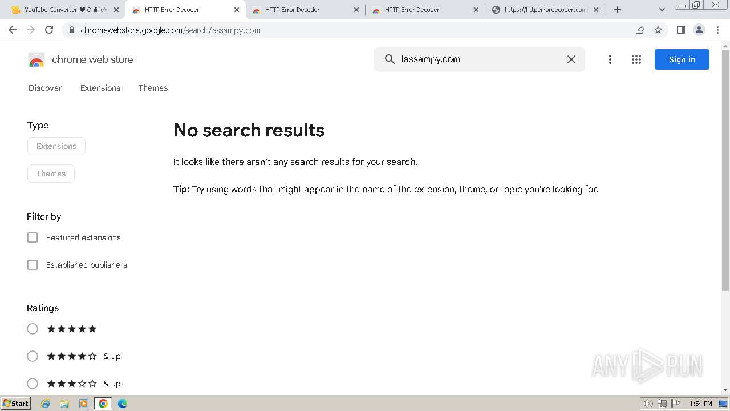Click into the store search field

click(479, 59)
